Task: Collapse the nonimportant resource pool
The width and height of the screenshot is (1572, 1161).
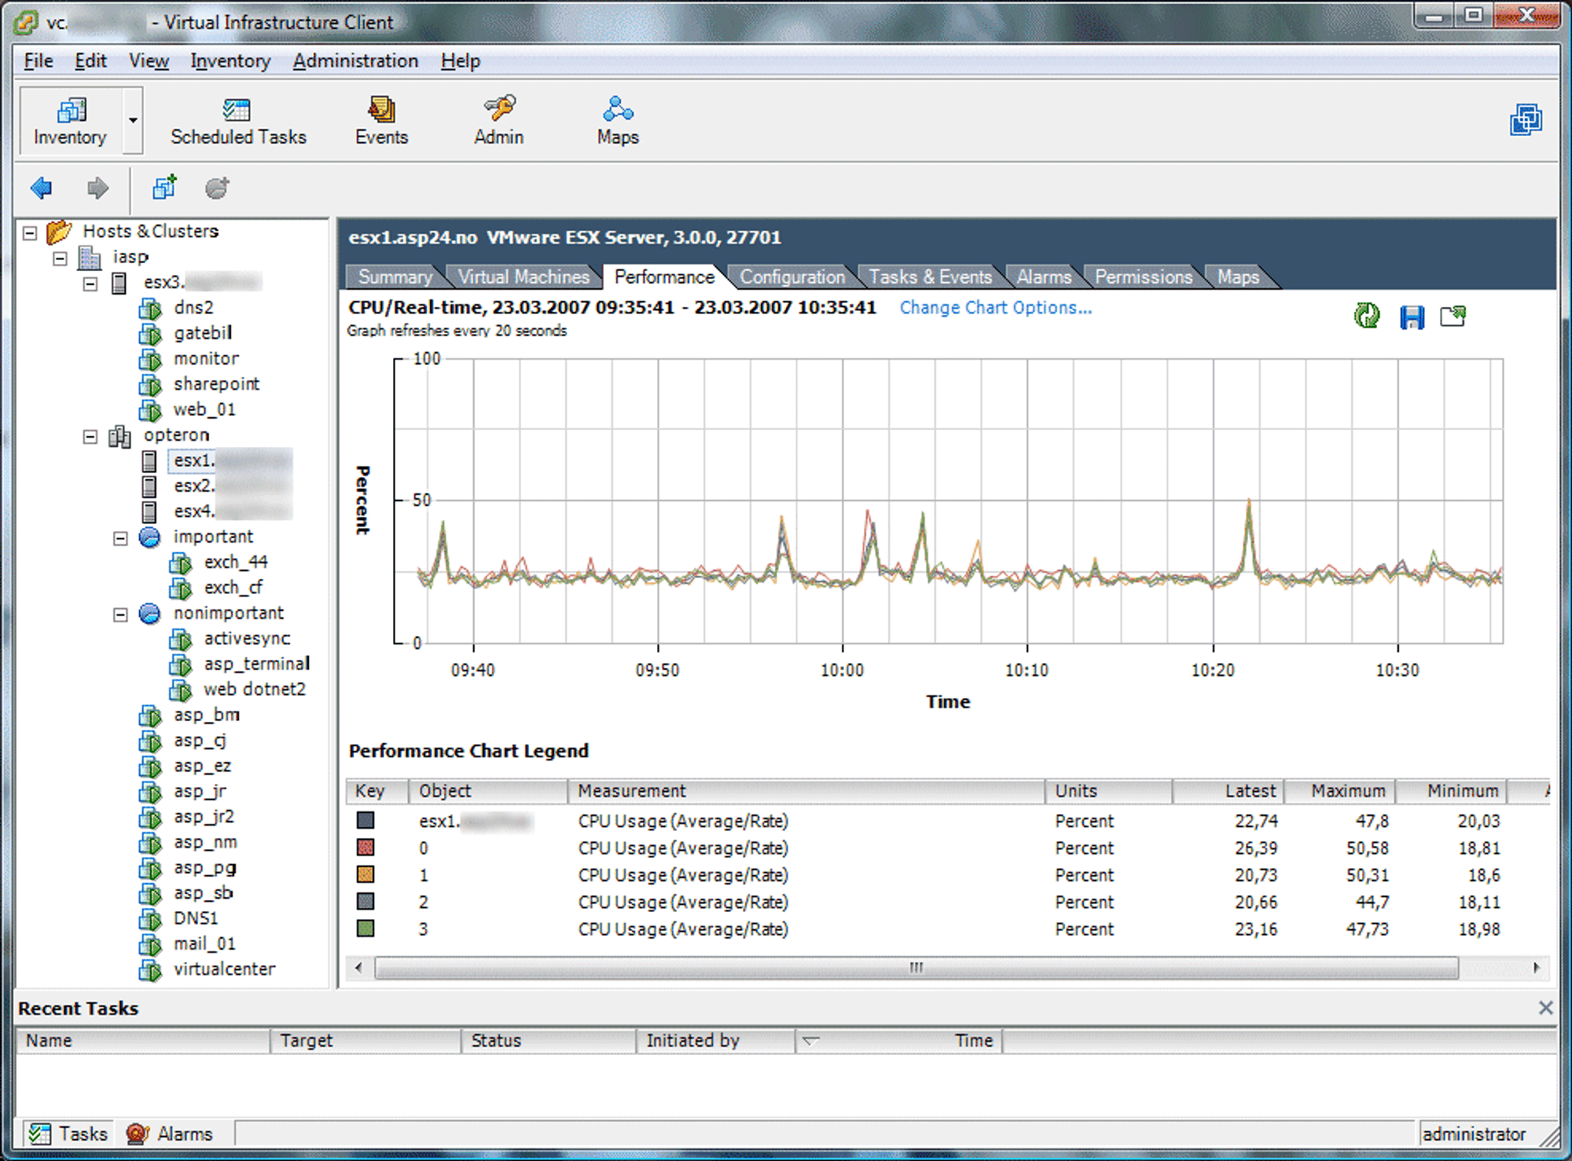Action: pyautogui.click(x=120, y=614)
